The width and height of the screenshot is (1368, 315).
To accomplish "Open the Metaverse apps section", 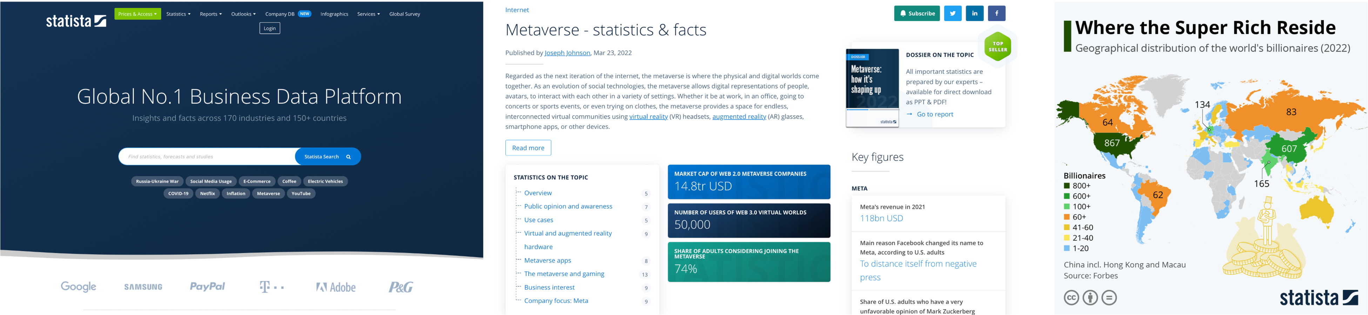I will [x=548, y=260].
